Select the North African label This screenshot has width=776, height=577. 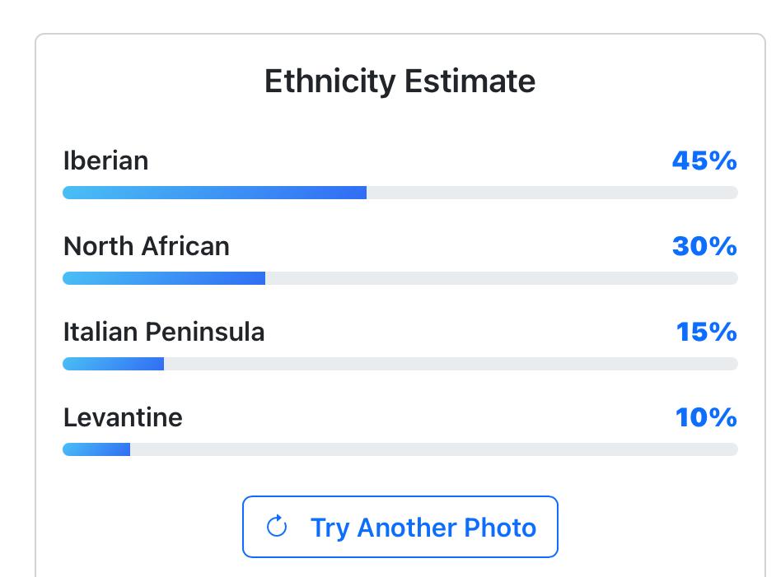(x=146, y=246)
